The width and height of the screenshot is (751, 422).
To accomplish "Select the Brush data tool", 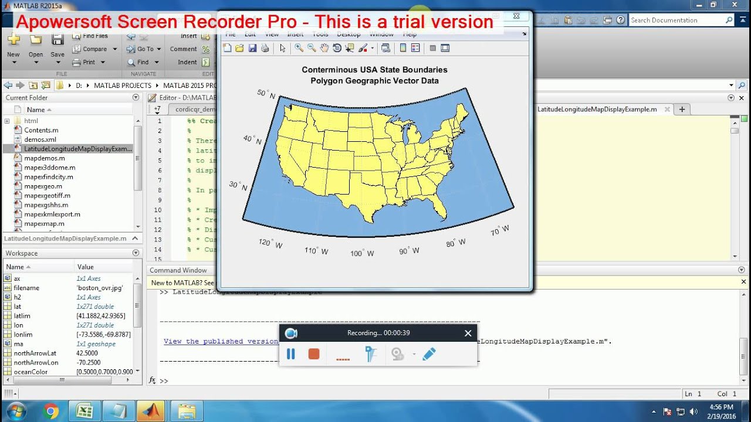I will point(362,48).
